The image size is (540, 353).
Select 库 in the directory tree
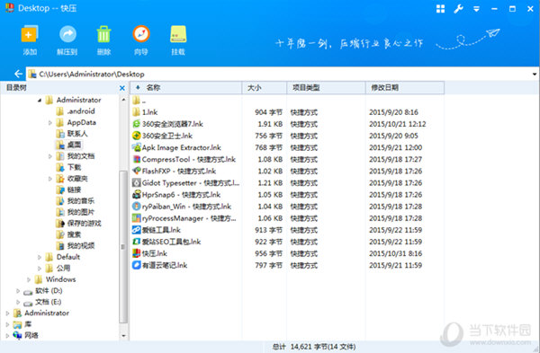[x=28, y=324]
